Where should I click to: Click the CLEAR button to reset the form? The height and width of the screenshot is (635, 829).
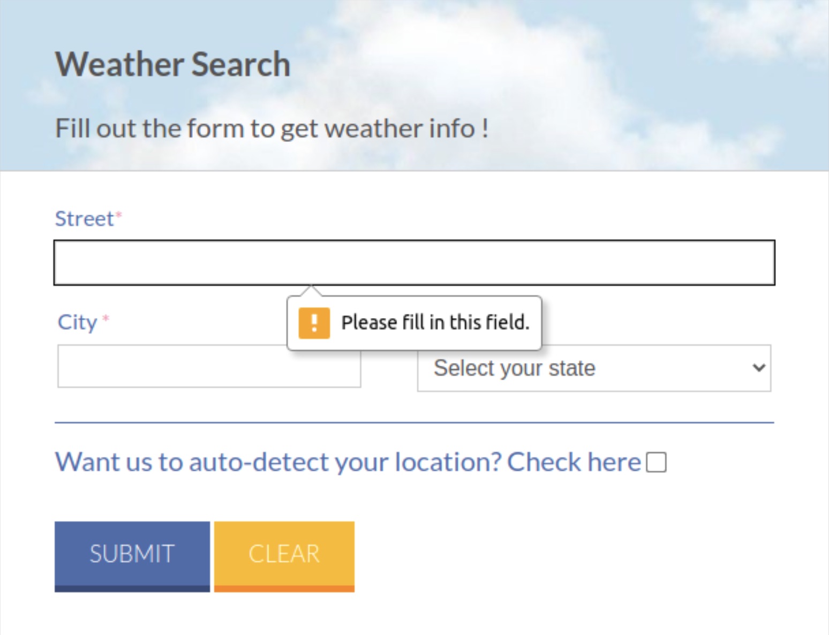pos(283,554)
